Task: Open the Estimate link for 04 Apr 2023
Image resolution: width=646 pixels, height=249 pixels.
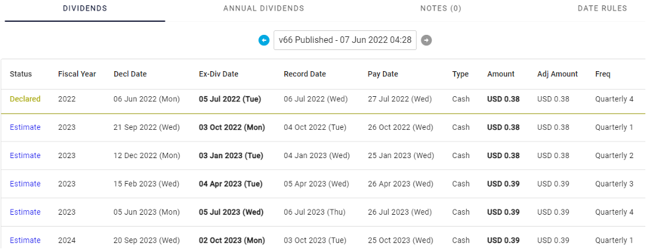Action: click(25, 184)
